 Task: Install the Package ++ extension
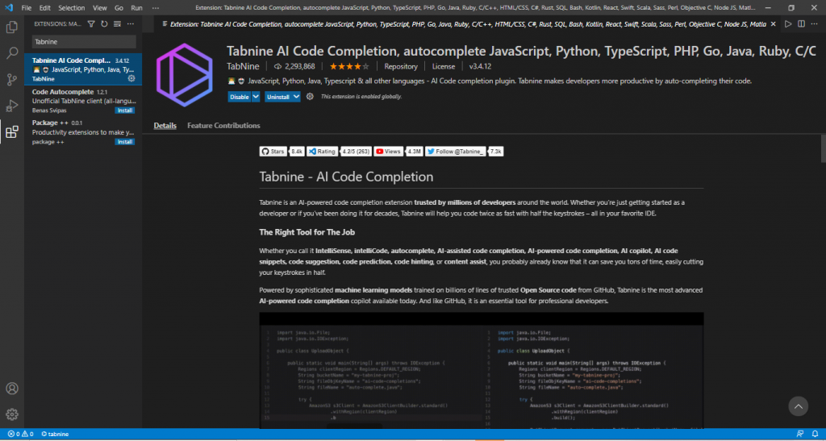125,142
